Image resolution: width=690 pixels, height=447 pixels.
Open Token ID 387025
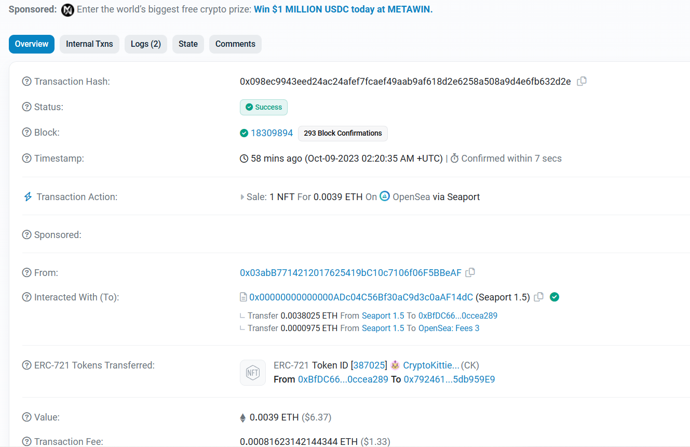369,365
